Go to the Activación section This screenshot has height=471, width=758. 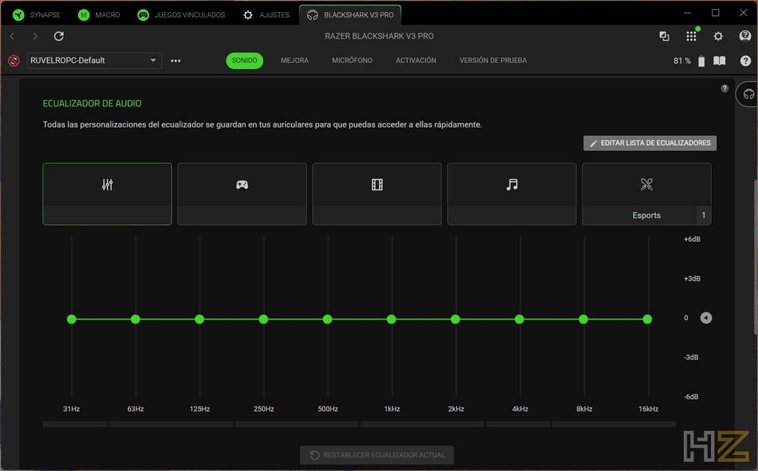415,61
